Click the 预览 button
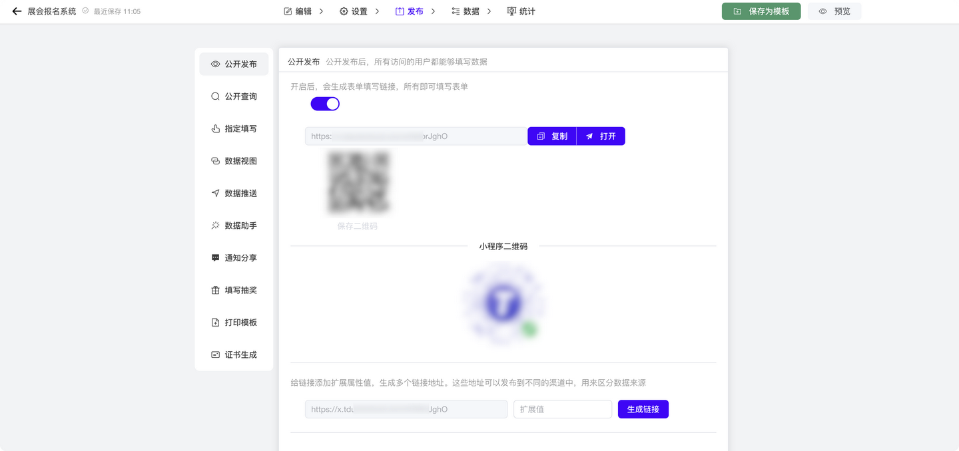Viewport: 959px width, 451px height. [834, 11]
